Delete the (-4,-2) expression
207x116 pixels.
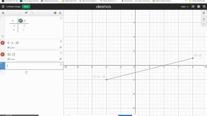click(x=61, y=41)
